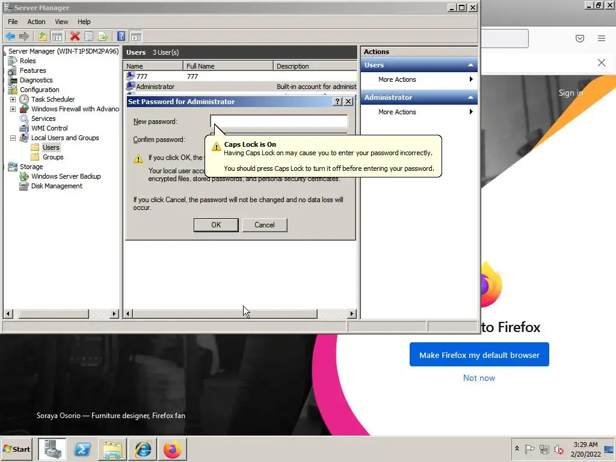The image size is (616, 462).
Task: Click tree pane's horizontal scrollbar right arrow
Action: pyautogui.click(x=114, y=314)
